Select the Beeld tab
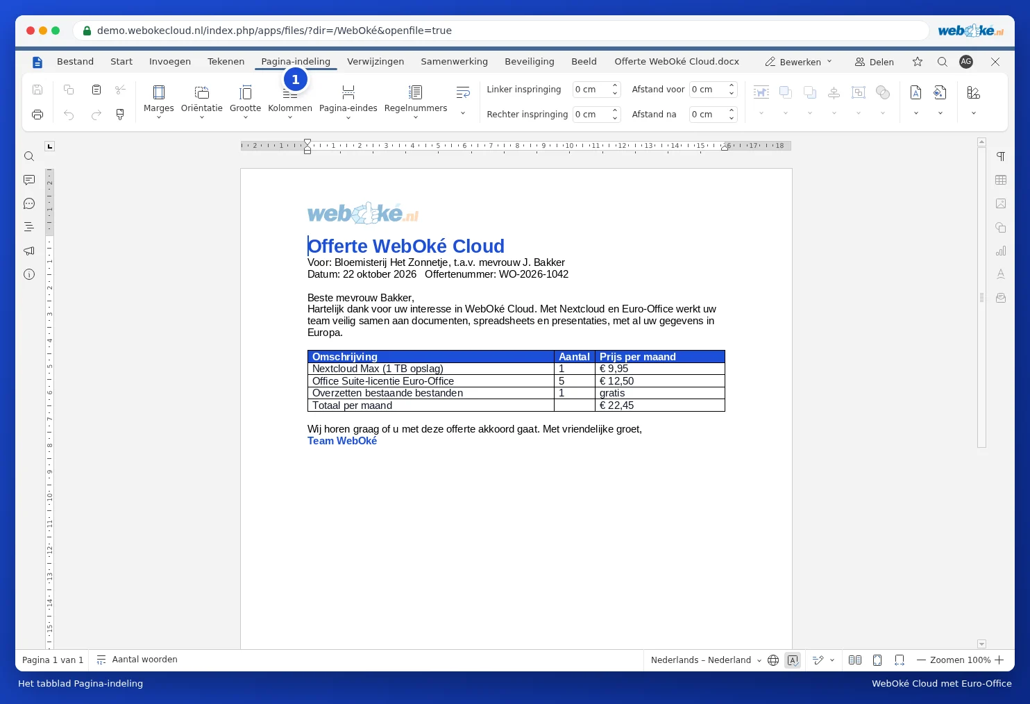1030x704 pixels. [x=584, y=62]
